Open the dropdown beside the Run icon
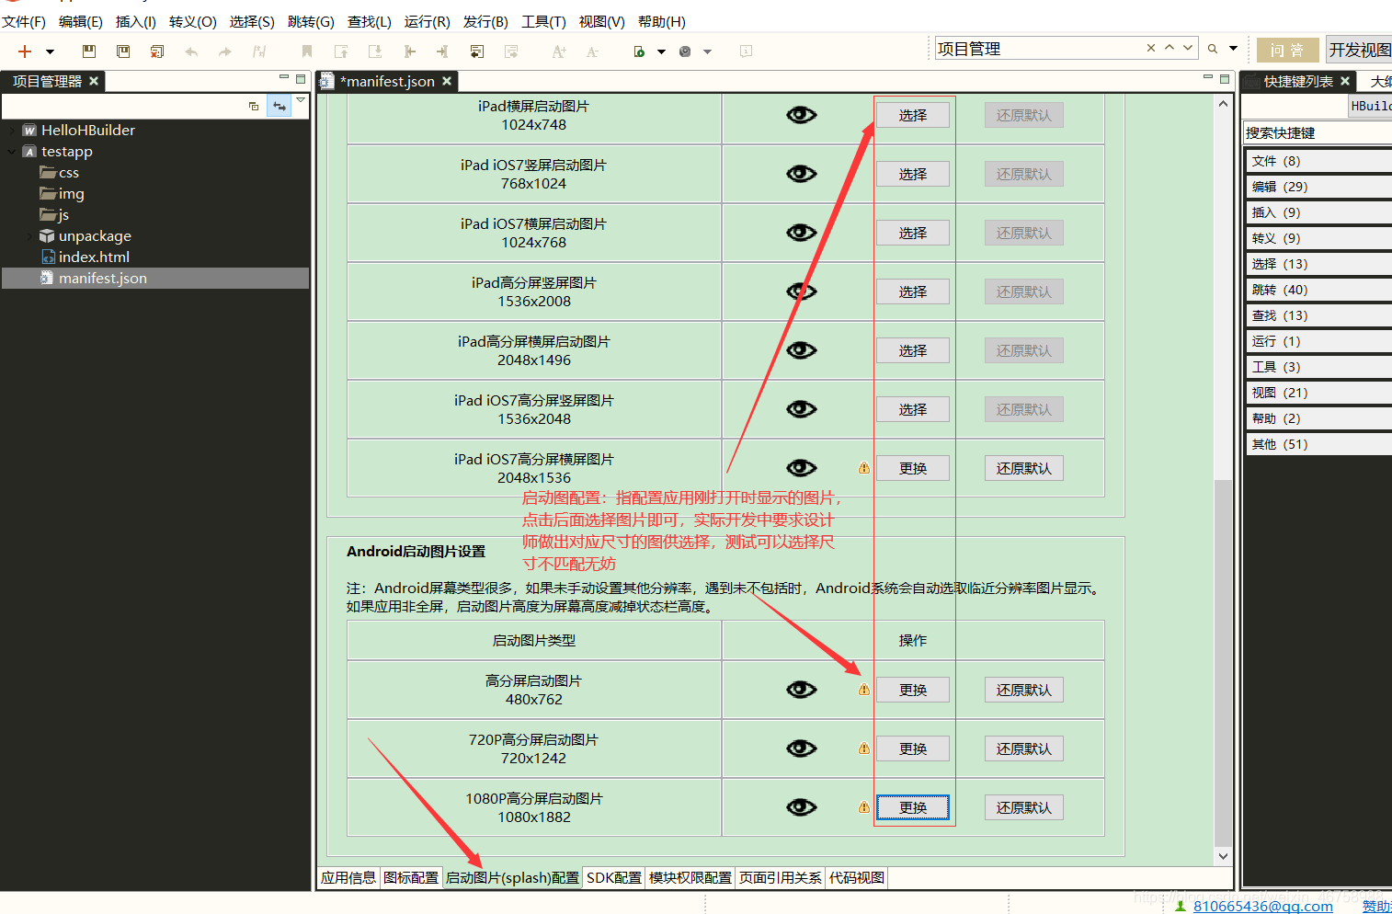The image size is (1392, 914). (x=661, y=51)
